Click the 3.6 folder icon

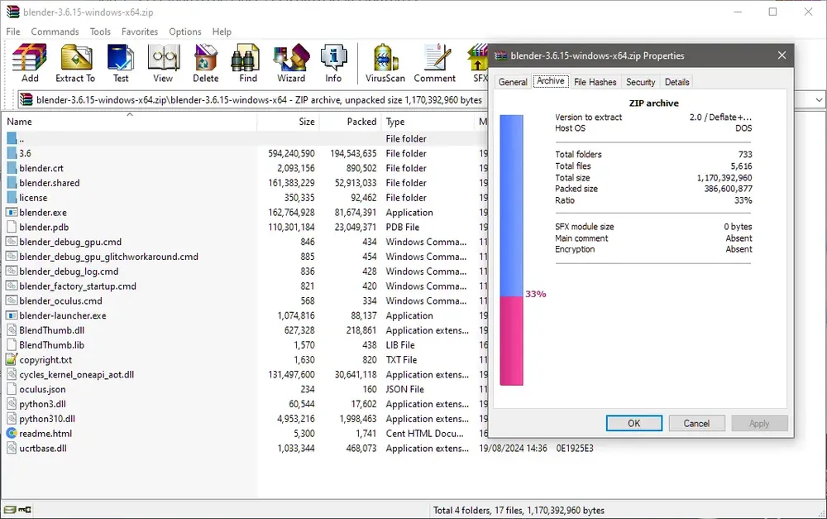point(12,154)
